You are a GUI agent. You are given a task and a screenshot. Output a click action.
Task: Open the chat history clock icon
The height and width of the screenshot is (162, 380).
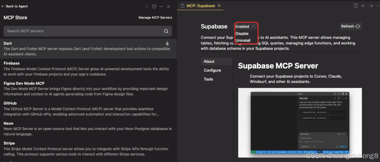tap(154, 7)
